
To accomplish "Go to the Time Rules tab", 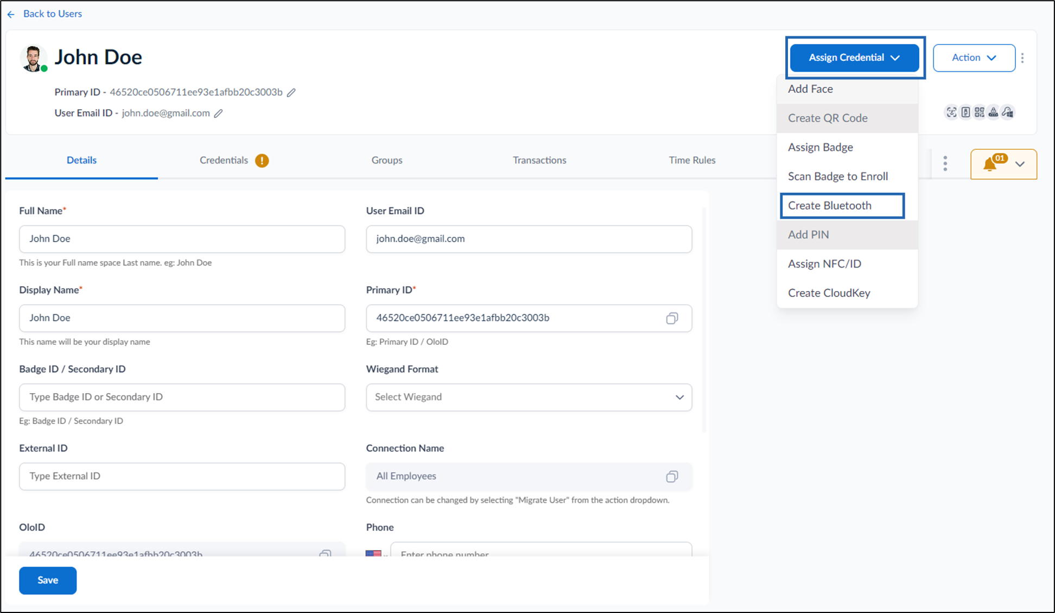I will [692, 160].
